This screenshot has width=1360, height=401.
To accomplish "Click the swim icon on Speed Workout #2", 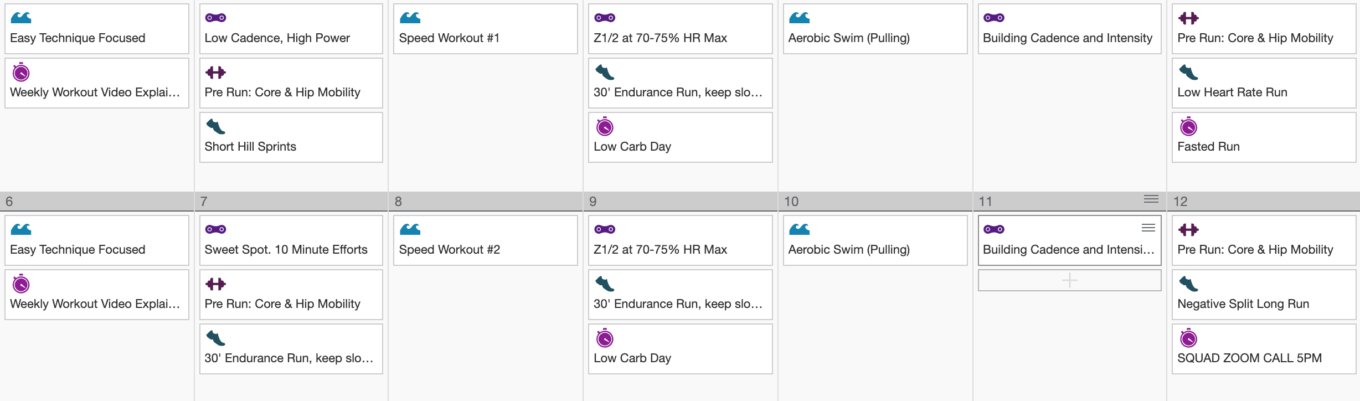I will click(x=410, y=229).
